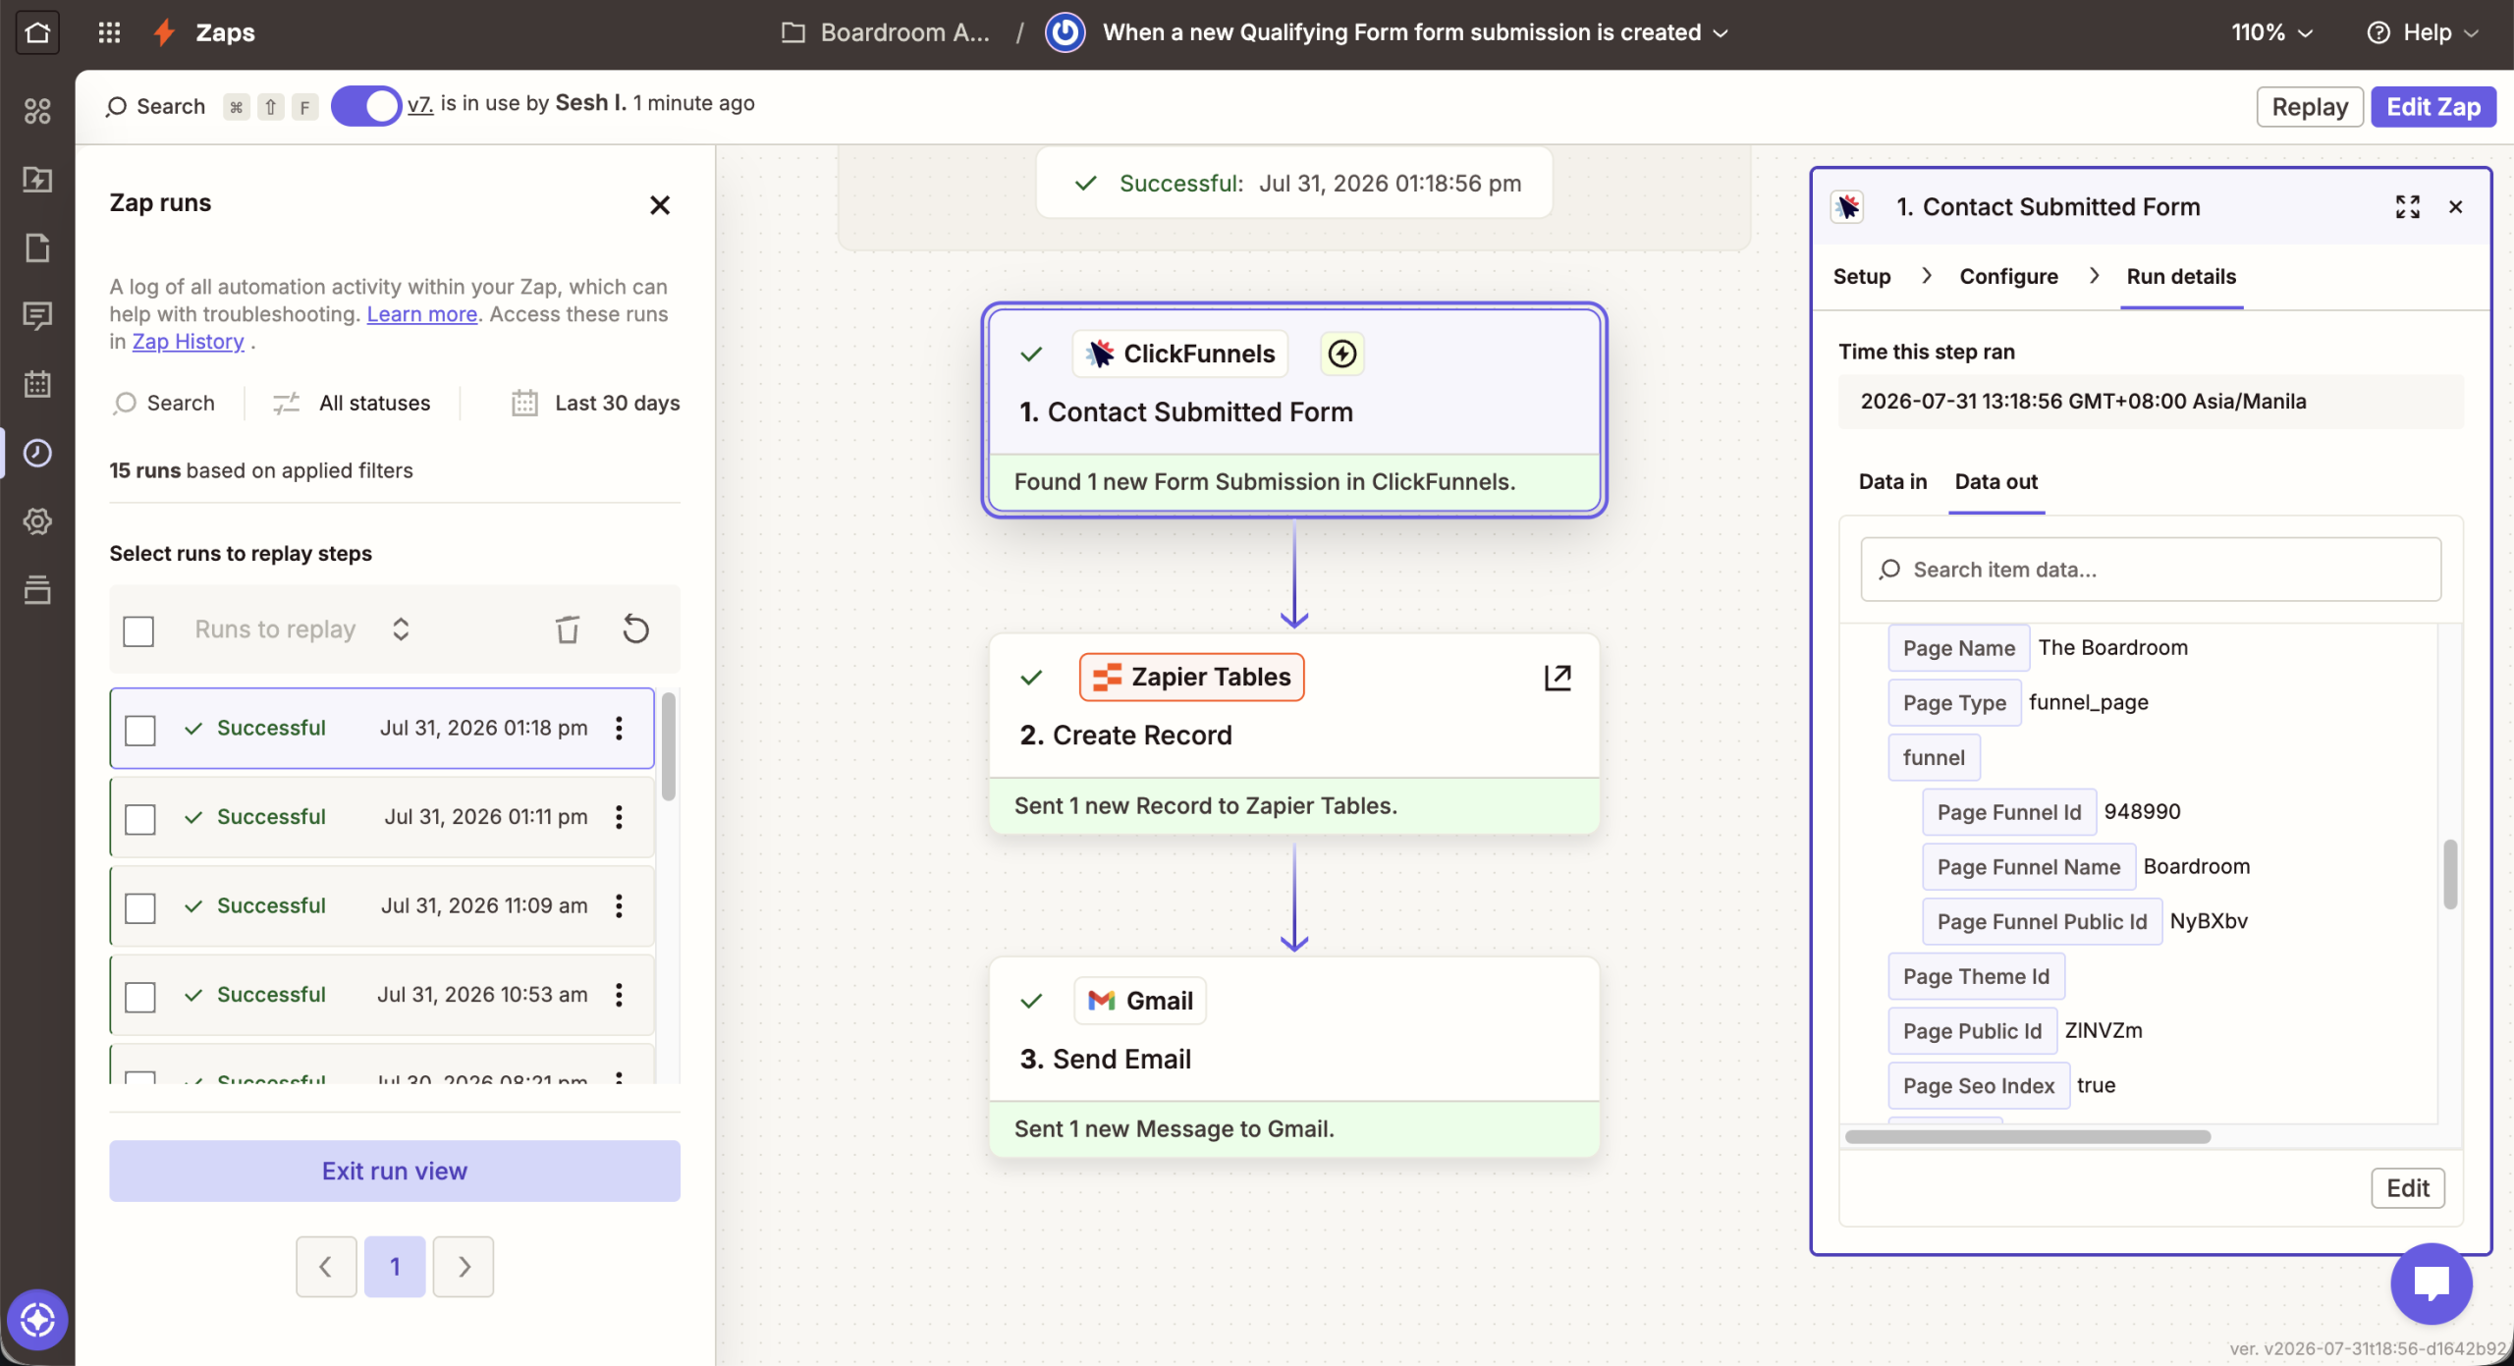Open the document notes sidebar icon
Viewport: 2514px width, 1366px height.
(37, 247)
